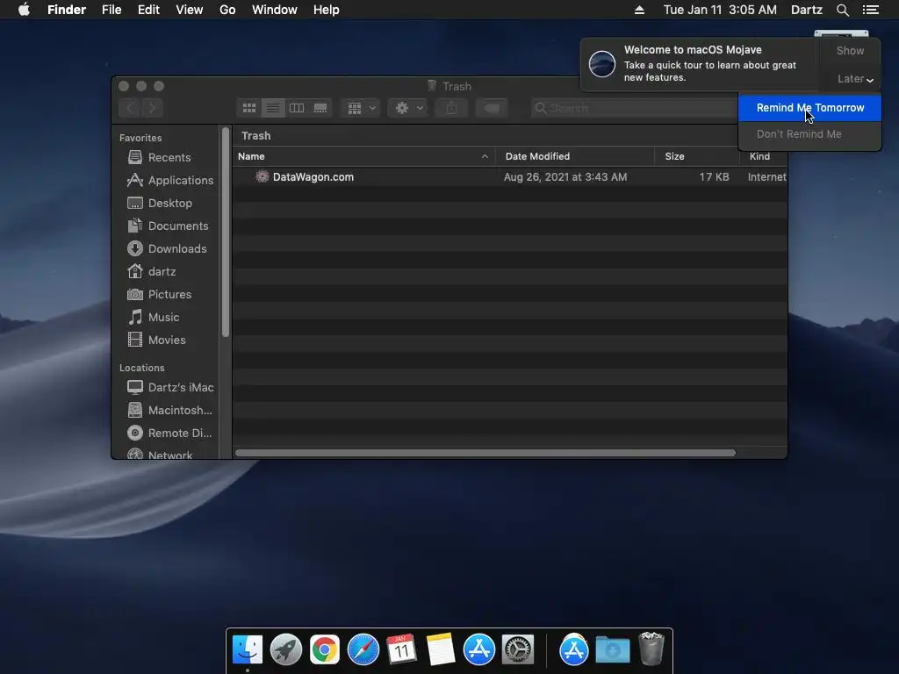Image resolution: width=899 pixels, height=674 pixels.
Task: Open Downloads in the sidebar
Action: [166, 248]
